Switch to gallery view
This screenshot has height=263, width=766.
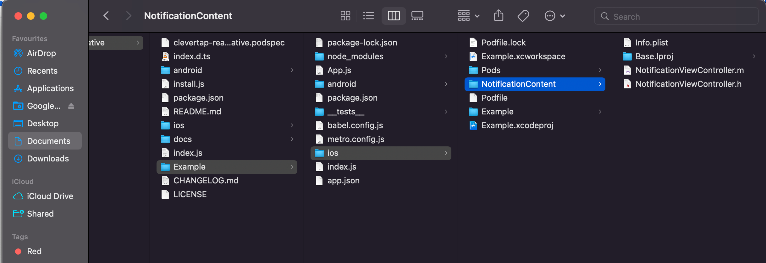417,16
